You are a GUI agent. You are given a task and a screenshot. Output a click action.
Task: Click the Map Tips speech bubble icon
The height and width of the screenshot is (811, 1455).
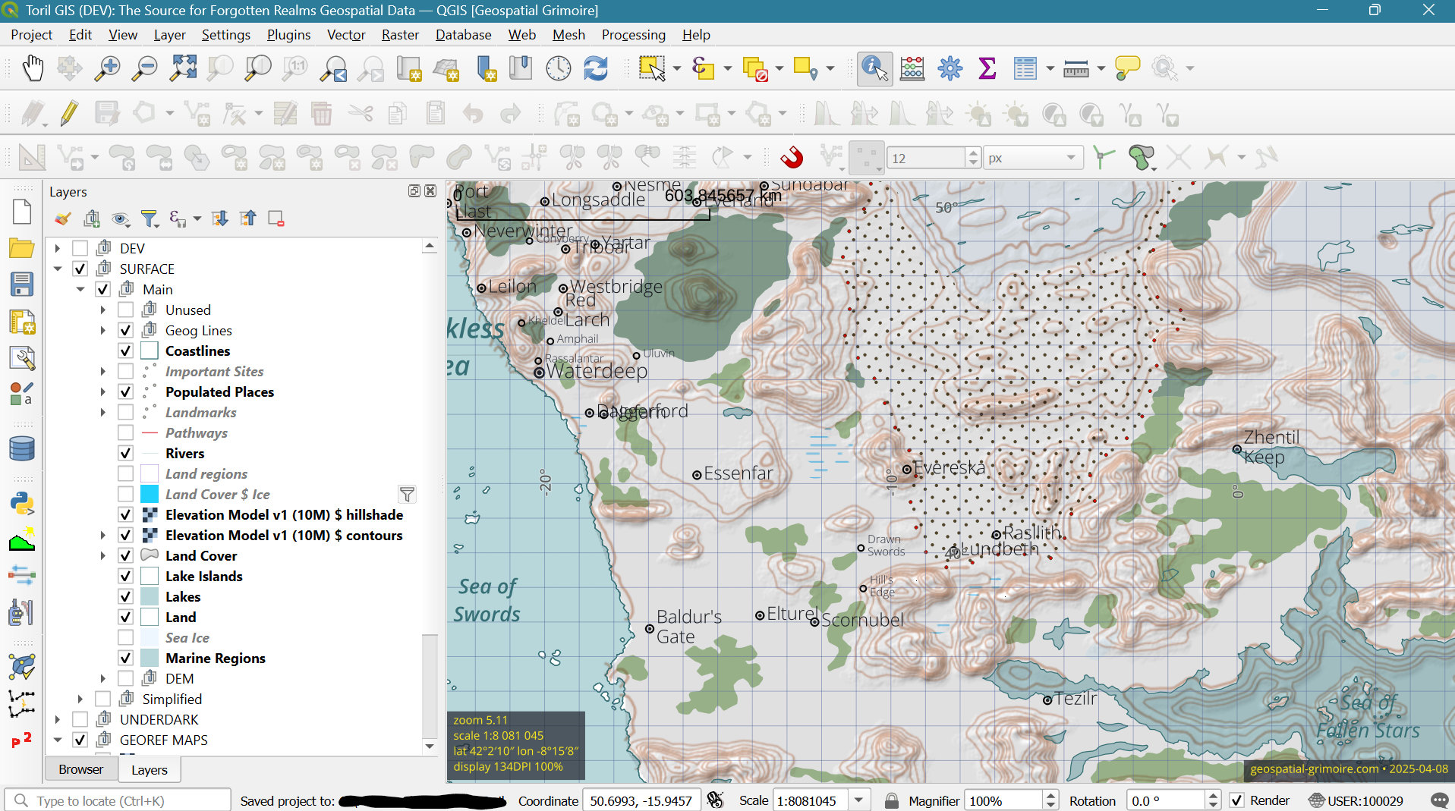1127,68
